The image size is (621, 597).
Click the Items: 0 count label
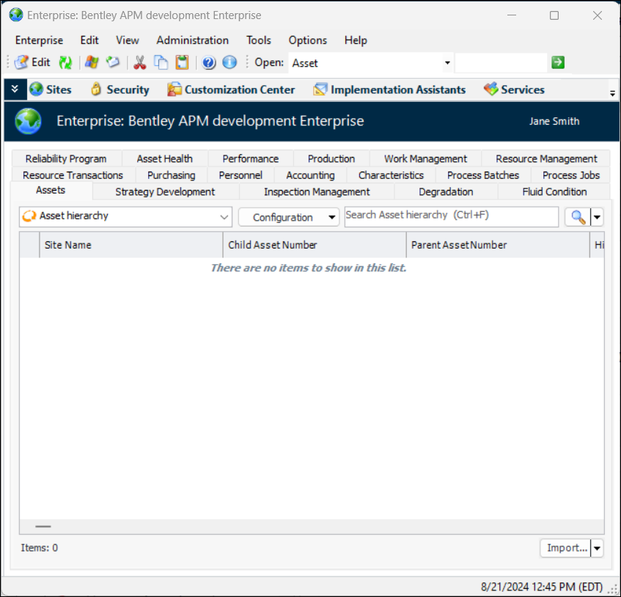pyautogui.click(x=39, y=548)
